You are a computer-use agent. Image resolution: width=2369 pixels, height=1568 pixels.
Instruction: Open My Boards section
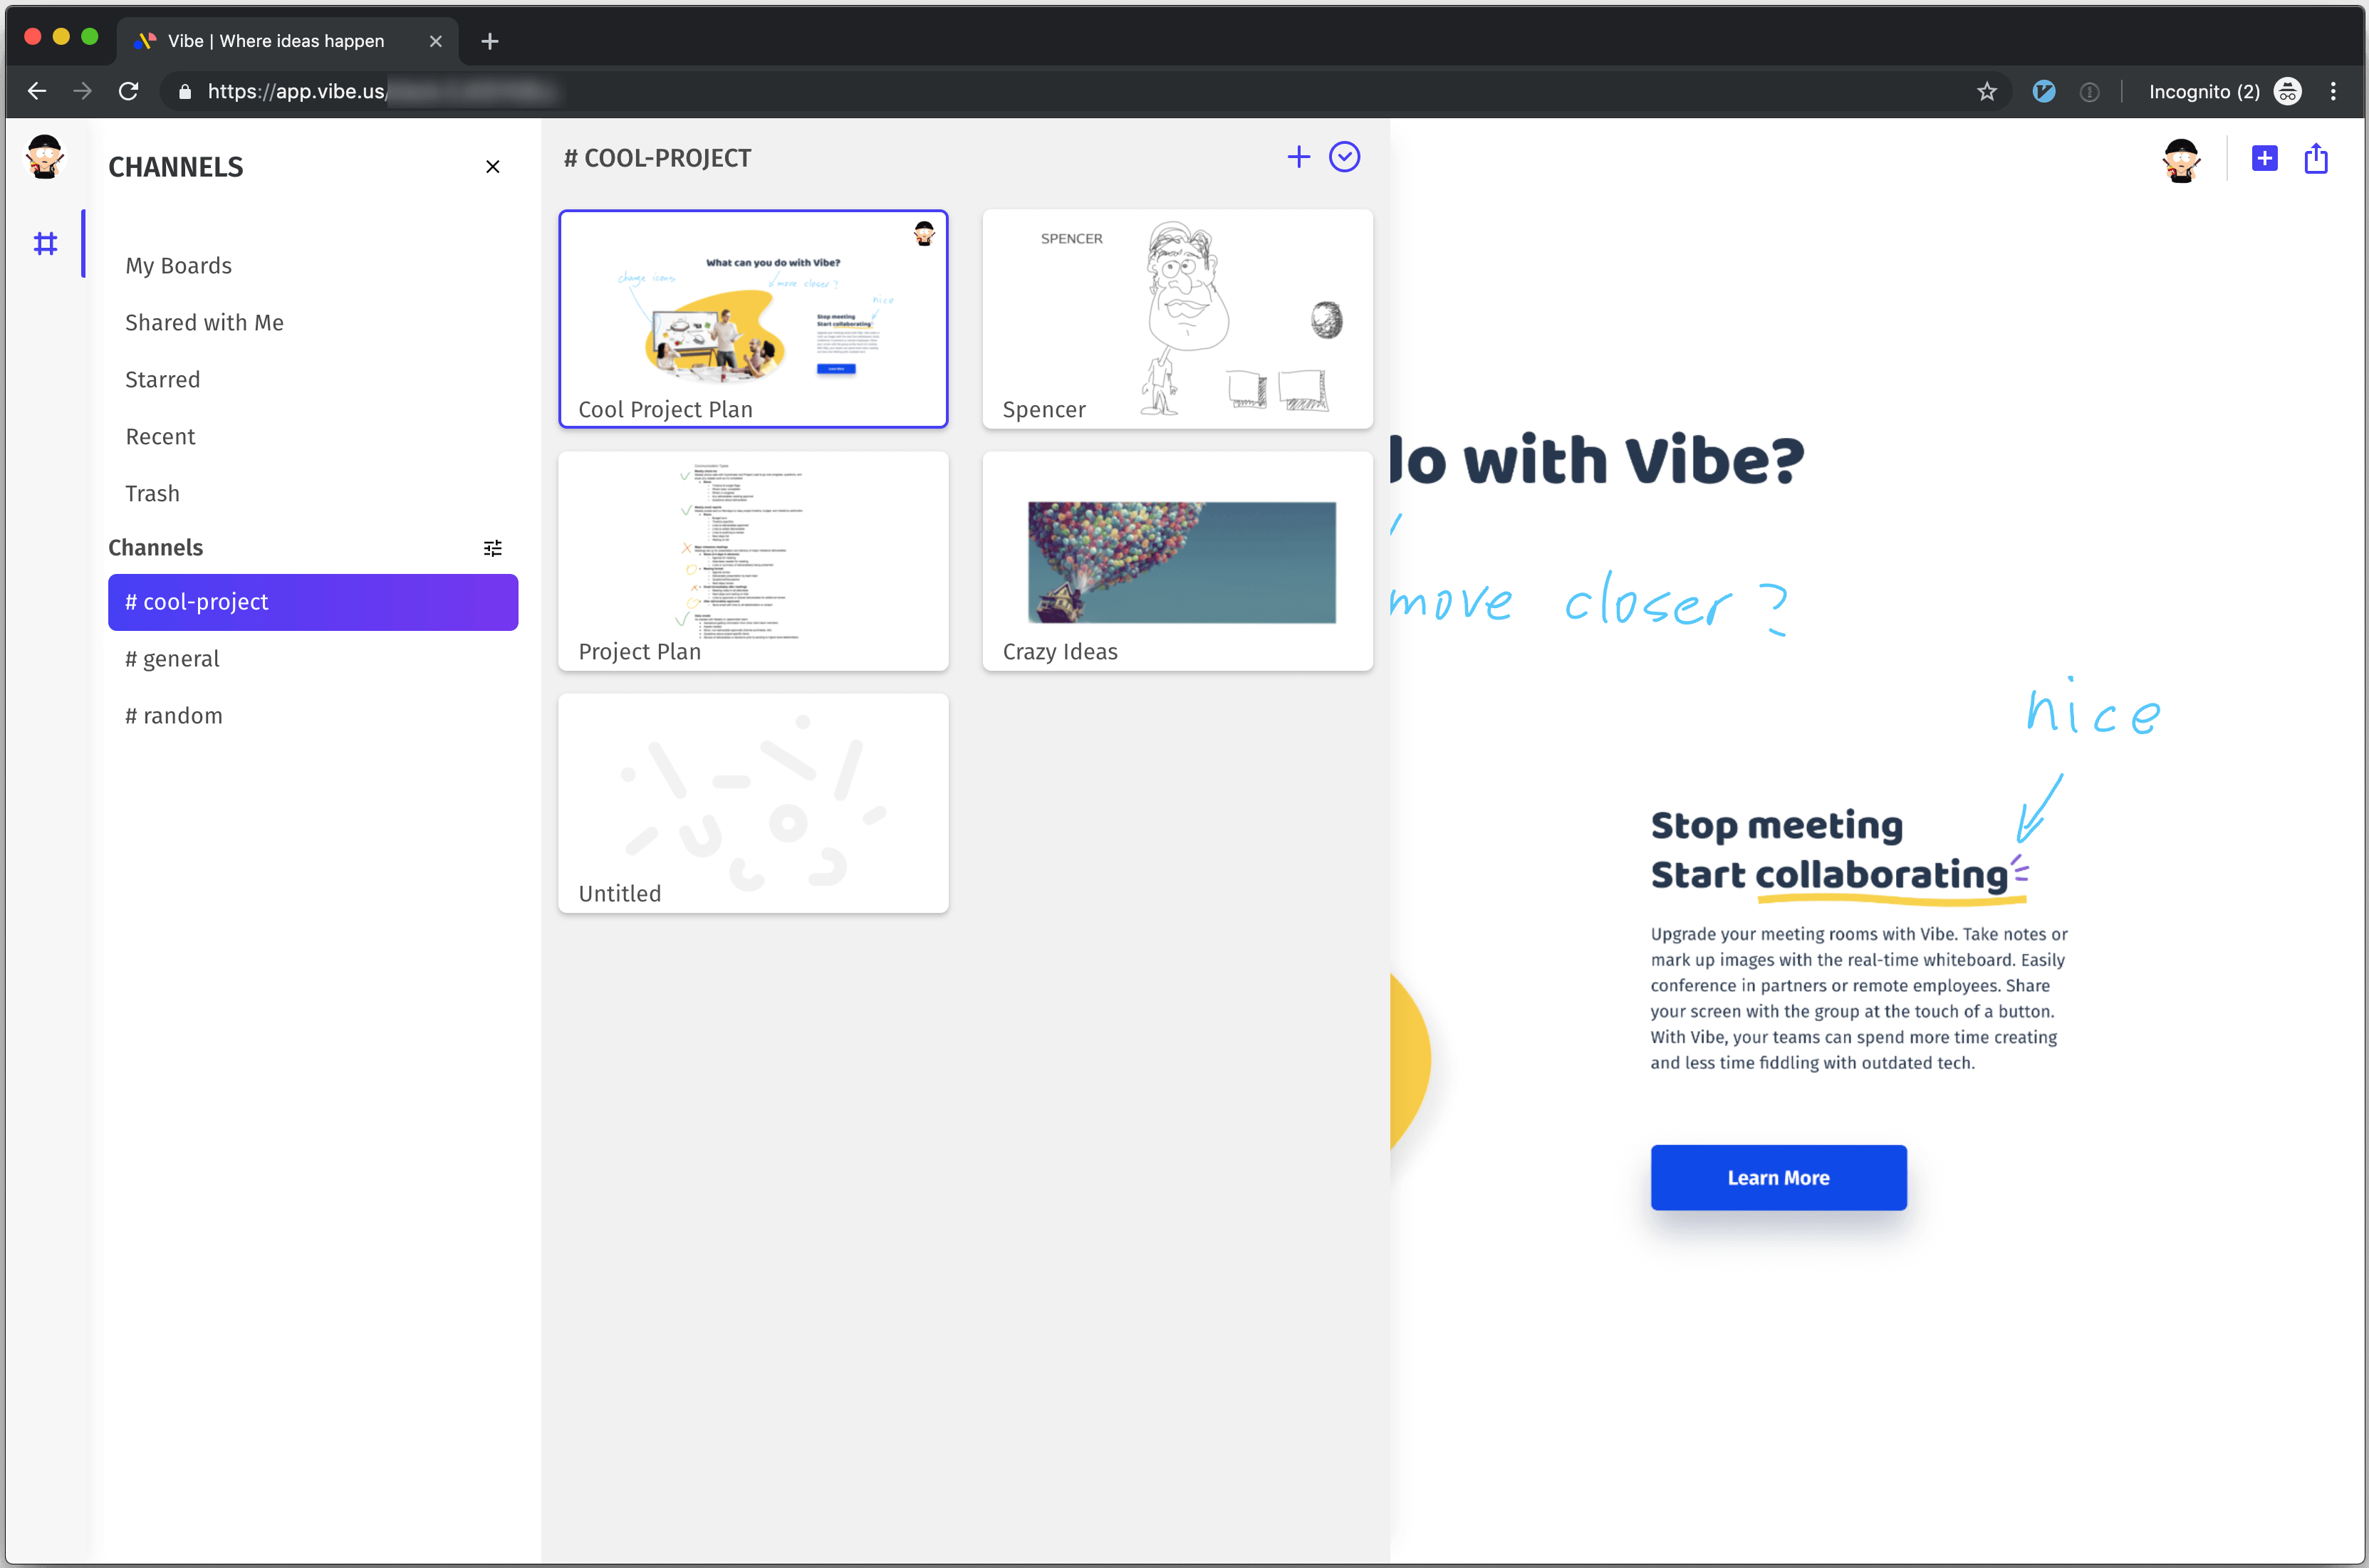pyautogui.click(x=179, y=266)
